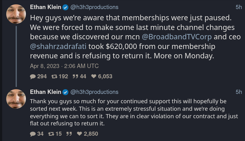Click the quote icon on second tweet
245x141 pixels.
click(69, 134)
